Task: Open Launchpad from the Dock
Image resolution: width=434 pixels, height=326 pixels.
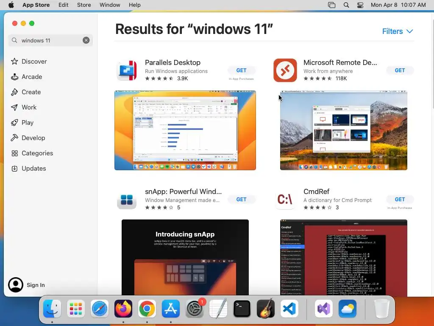Action: 76,309
